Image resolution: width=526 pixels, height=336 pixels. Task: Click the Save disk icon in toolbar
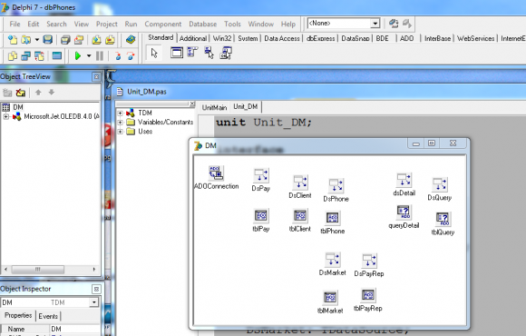48,40
